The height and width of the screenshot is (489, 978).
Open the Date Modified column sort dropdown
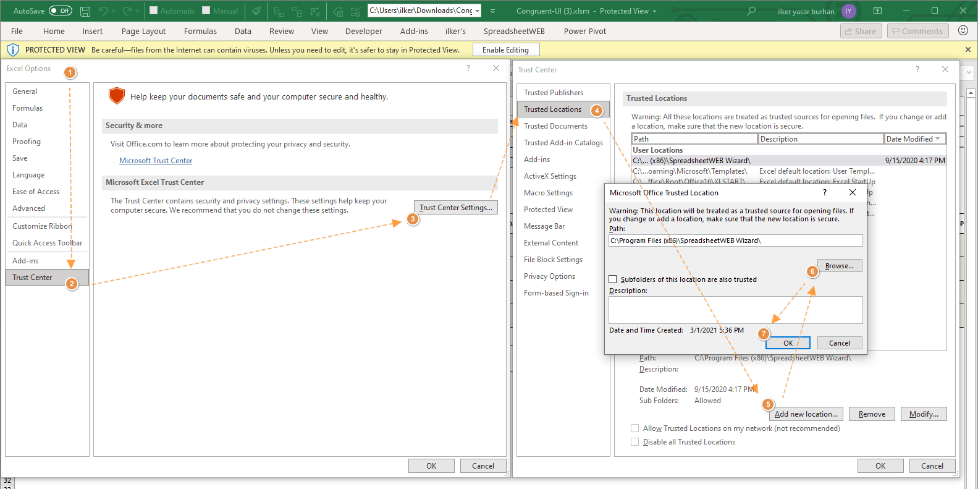click(x=938, y=139)
